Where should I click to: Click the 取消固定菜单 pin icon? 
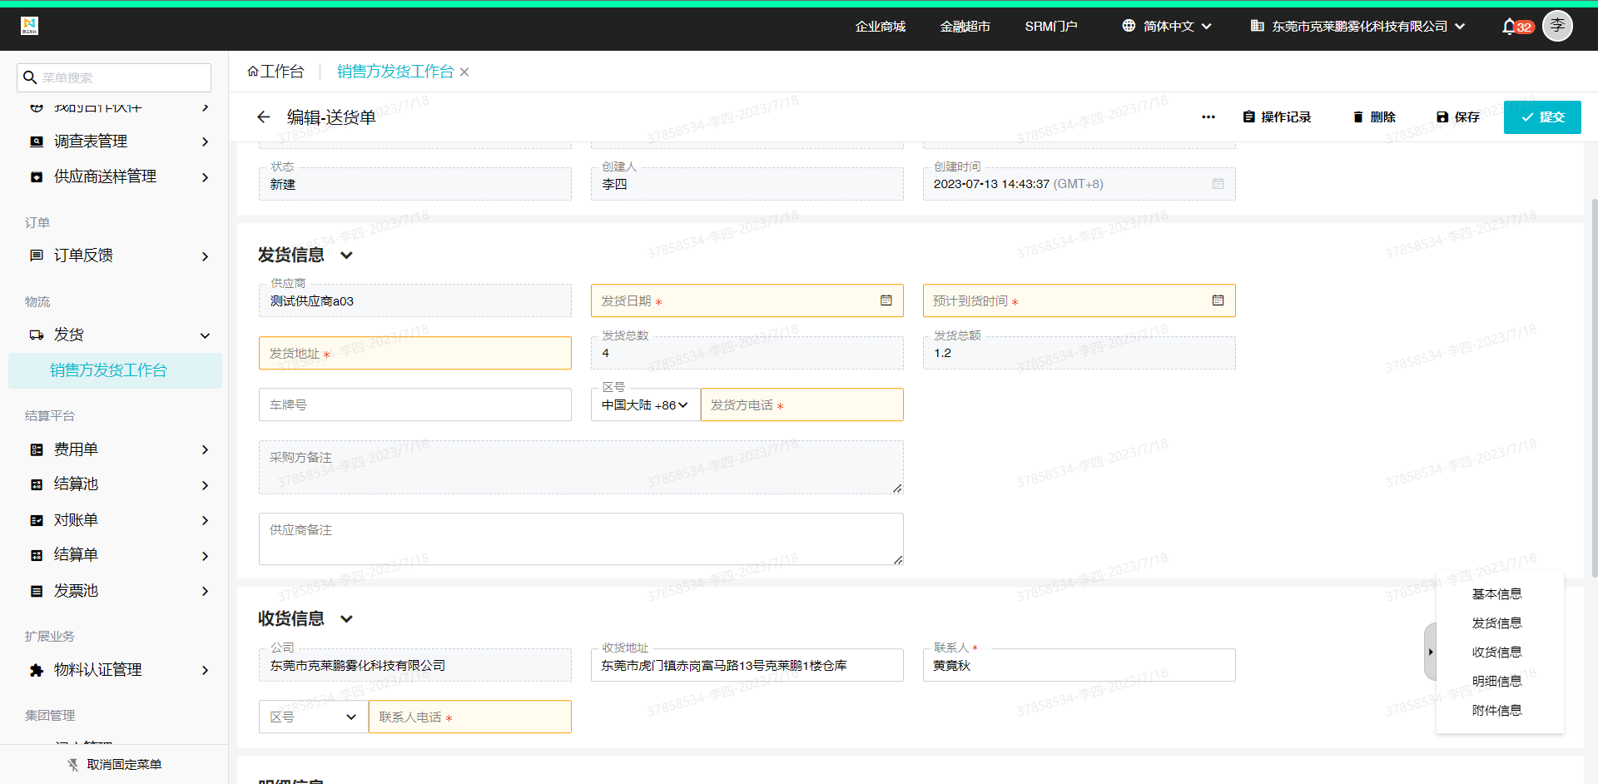73,765
